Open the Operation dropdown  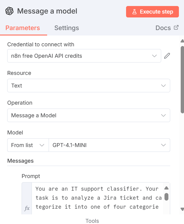[x=89, y=115]
